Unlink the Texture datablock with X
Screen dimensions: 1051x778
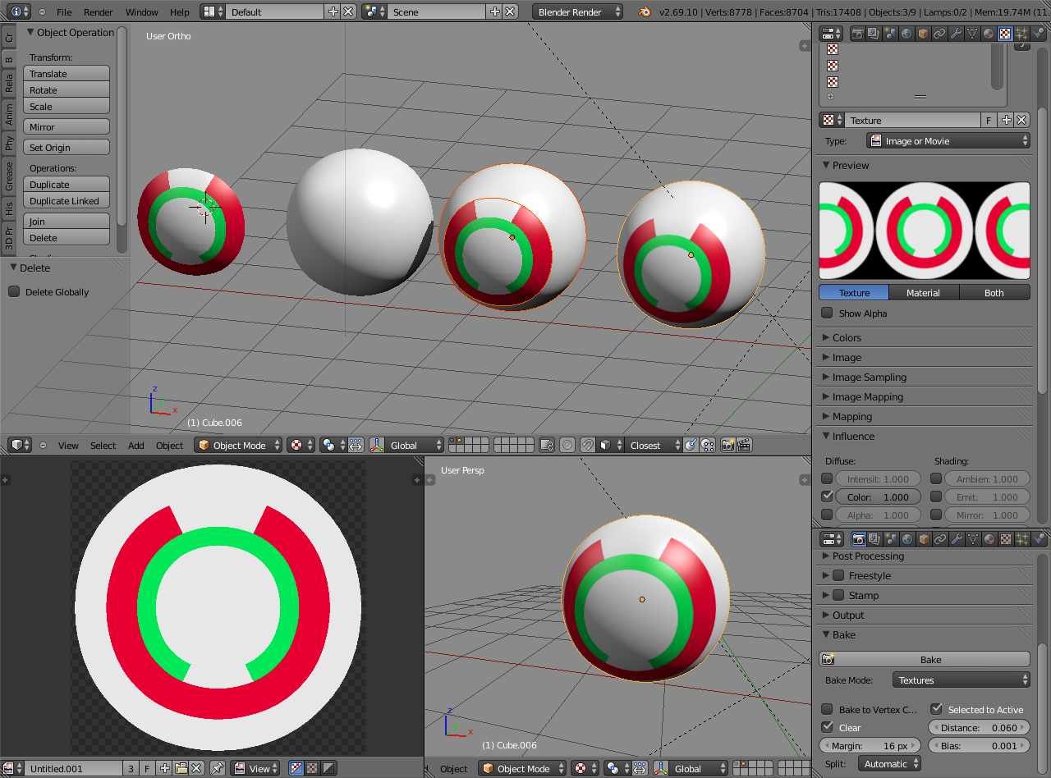click(x=1022, y=120)
